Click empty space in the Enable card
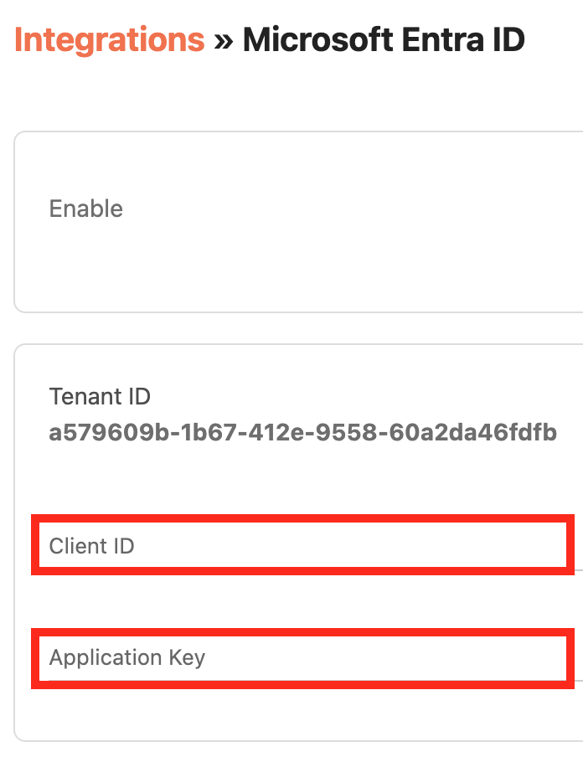The image size is (583, 757). point(335,251)
